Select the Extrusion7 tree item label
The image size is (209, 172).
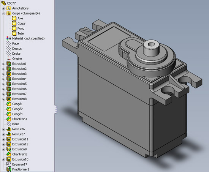pos(19,94)
